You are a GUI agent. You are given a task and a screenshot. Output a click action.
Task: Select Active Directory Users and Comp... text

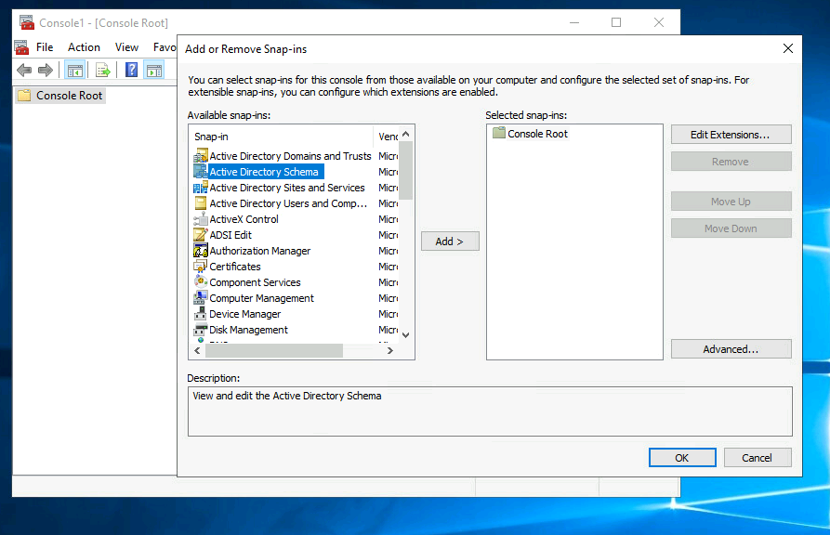click(288, 203)
